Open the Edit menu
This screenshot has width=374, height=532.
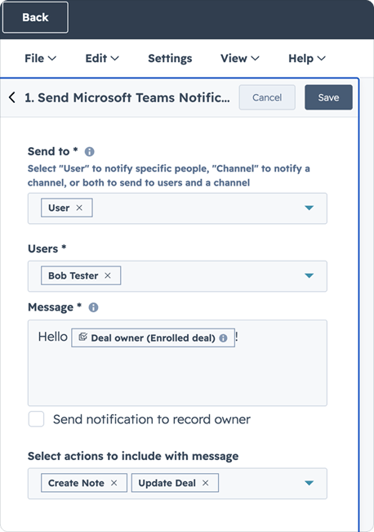(102, 58)
